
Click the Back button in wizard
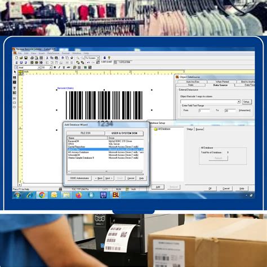[99, 178]
